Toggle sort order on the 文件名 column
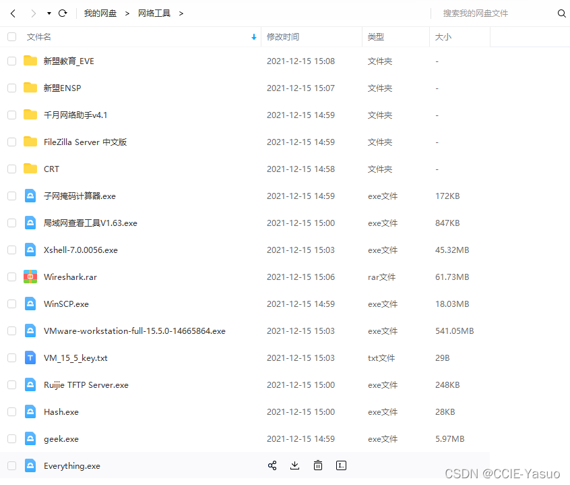Screen dimensions: 570x485 point(253,36)
